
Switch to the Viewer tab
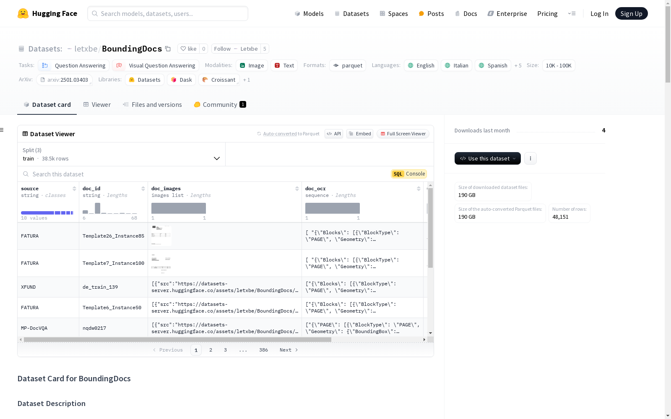tap(97, 105)
